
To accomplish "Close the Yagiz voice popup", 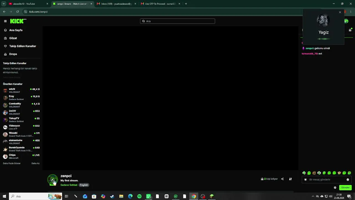I will [x=340, y=12].
